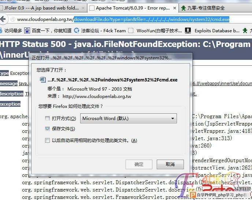The image size is (252, 200).
Task: Click the 'message' label on the error page
Action: point(9,83)
